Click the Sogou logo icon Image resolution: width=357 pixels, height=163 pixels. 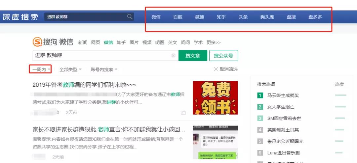37,42
